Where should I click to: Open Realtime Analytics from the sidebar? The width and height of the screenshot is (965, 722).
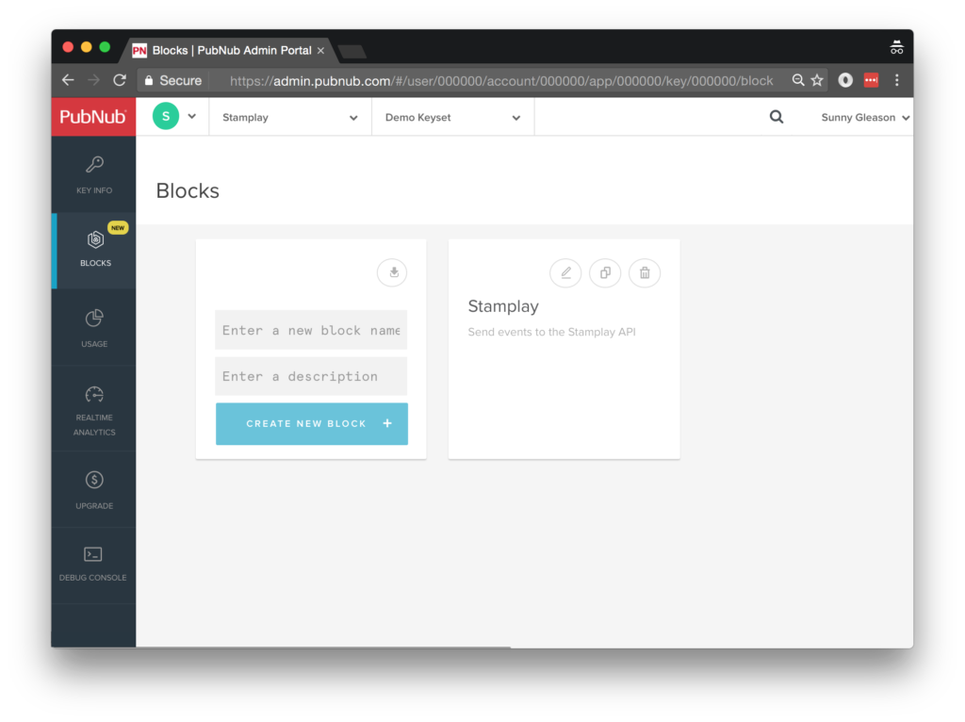coord(93,407)
